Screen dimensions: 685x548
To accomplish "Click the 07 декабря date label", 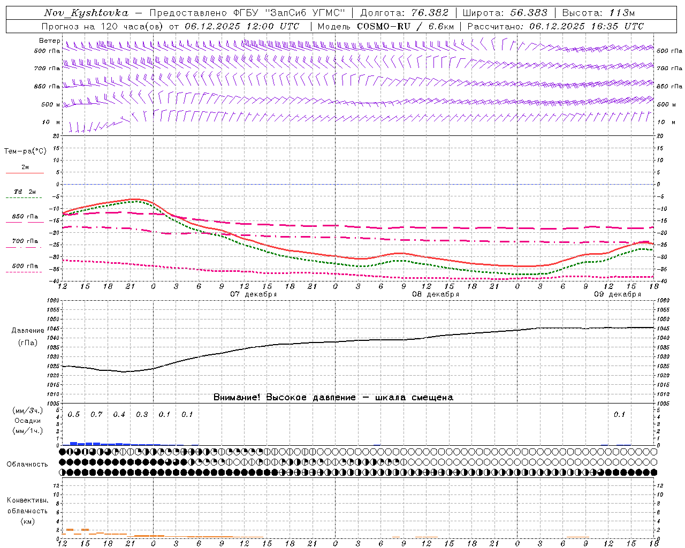I will pos(254,294).
